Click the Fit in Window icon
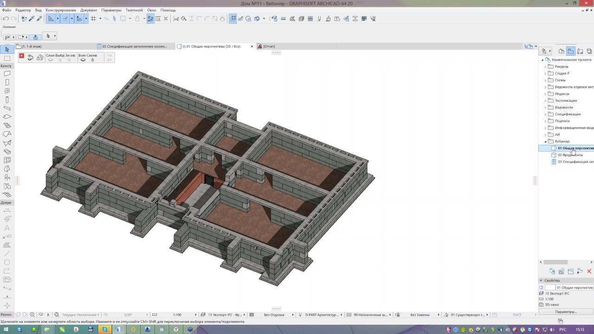This screenshot has width=594, height=334. 57,315
